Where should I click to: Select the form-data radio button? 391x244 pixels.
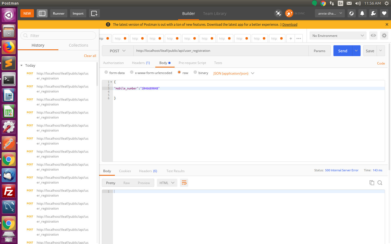click(106, 72)
